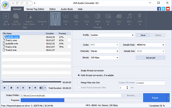The image size is (172, 108).
Task: Open the Editor tab
Action: (x=53, y=9)
